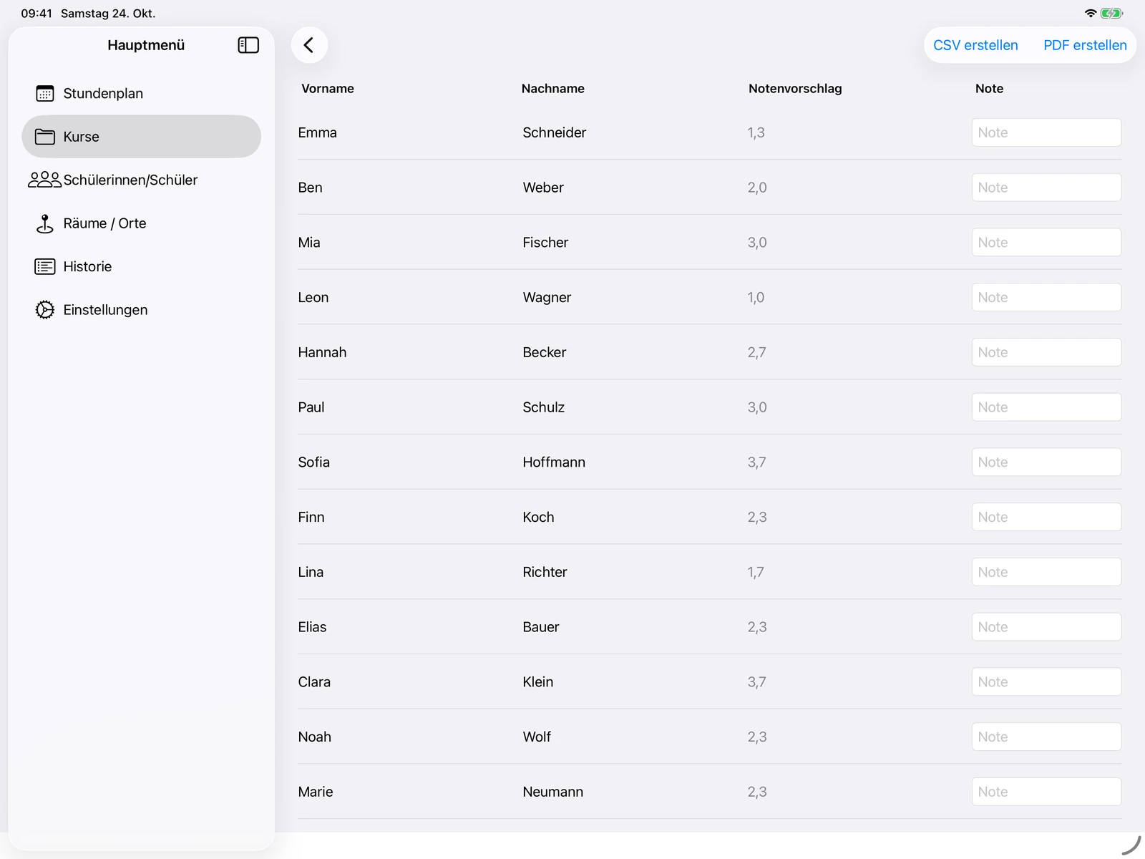Click Leon's grade suggestion 1,0

(x=756, y=297)
